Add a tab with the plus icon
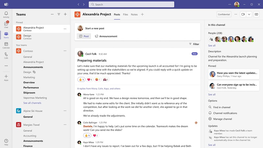This screenshot has height=148, width=263. 142,14
